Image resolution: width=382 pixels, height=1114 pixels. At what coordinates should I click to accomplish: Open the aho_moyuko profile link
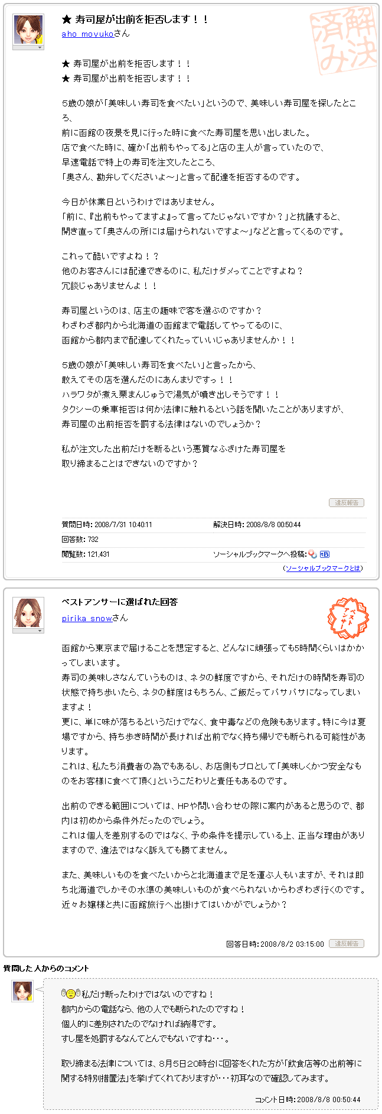coord(87,34)
